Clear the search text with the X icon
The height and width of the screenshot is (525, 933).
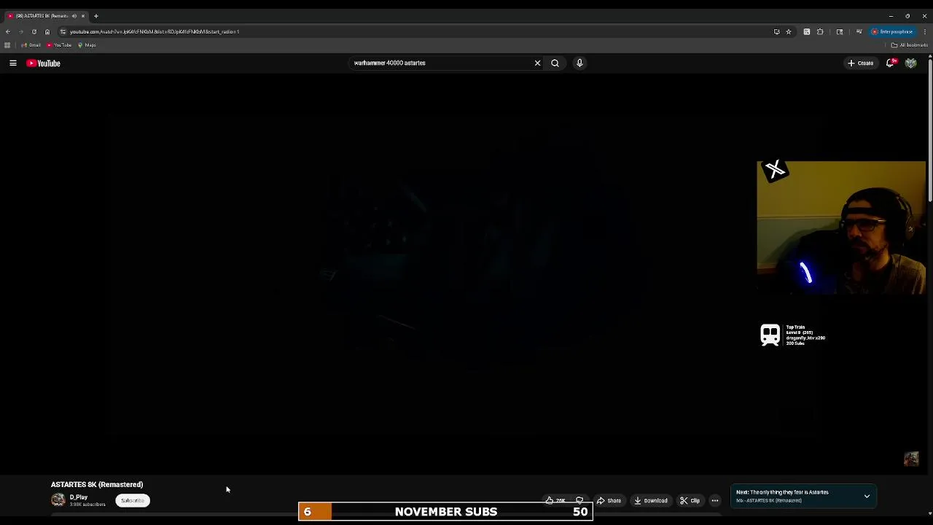pyautogui.click(x=538, y=63)
